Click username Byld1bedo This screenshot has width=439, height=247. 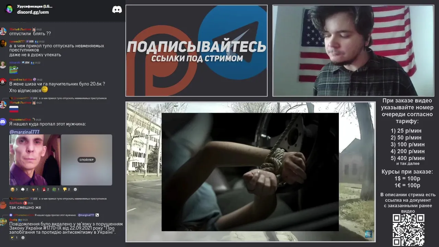coord(16,203)
